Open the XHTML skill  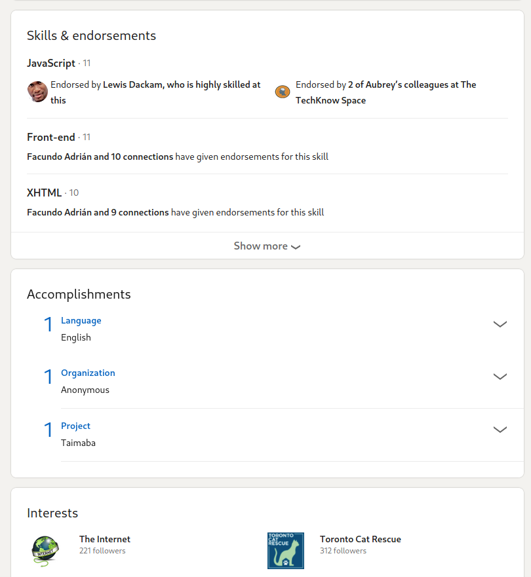pyautogui.click(x=44, y=193)
